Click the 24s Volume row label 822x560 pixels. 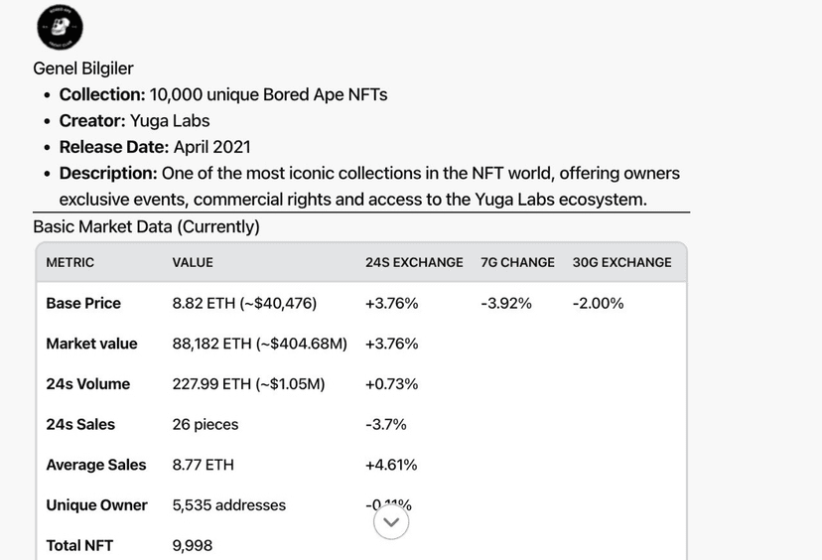(87, 384)
